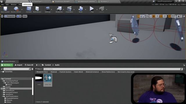Select the rotate gizmo mode icon
186x104 pixels.
pyautogui.click(x=141, y=16)
